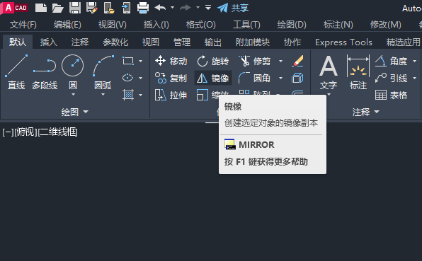Open the 修剪 trim dropdown arrow
Screen dimensions: 422x261
point(280,62)
